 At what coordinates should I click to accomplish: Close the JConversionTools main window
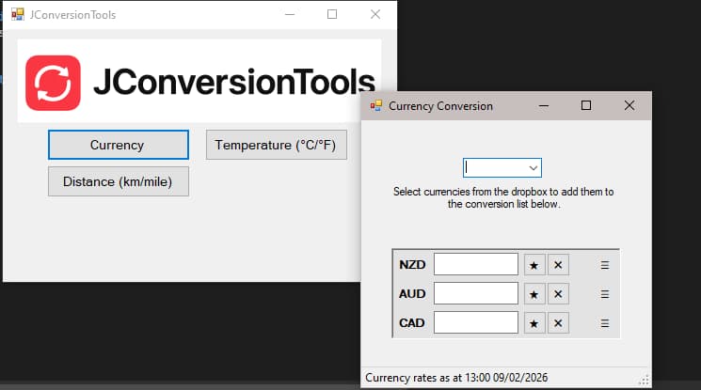375,14
